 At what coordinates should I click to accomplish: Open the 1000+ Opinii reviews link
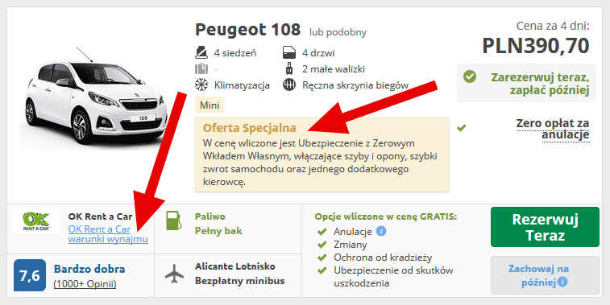(85, 284)
